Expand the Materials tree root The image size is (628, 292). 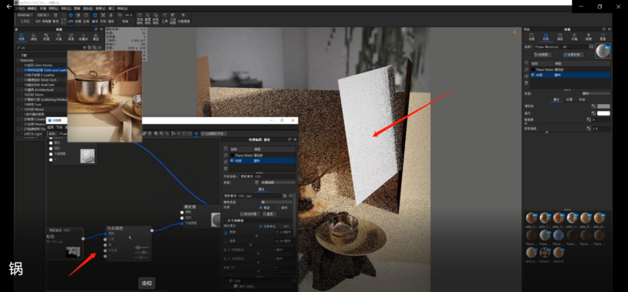pos(18,60)
